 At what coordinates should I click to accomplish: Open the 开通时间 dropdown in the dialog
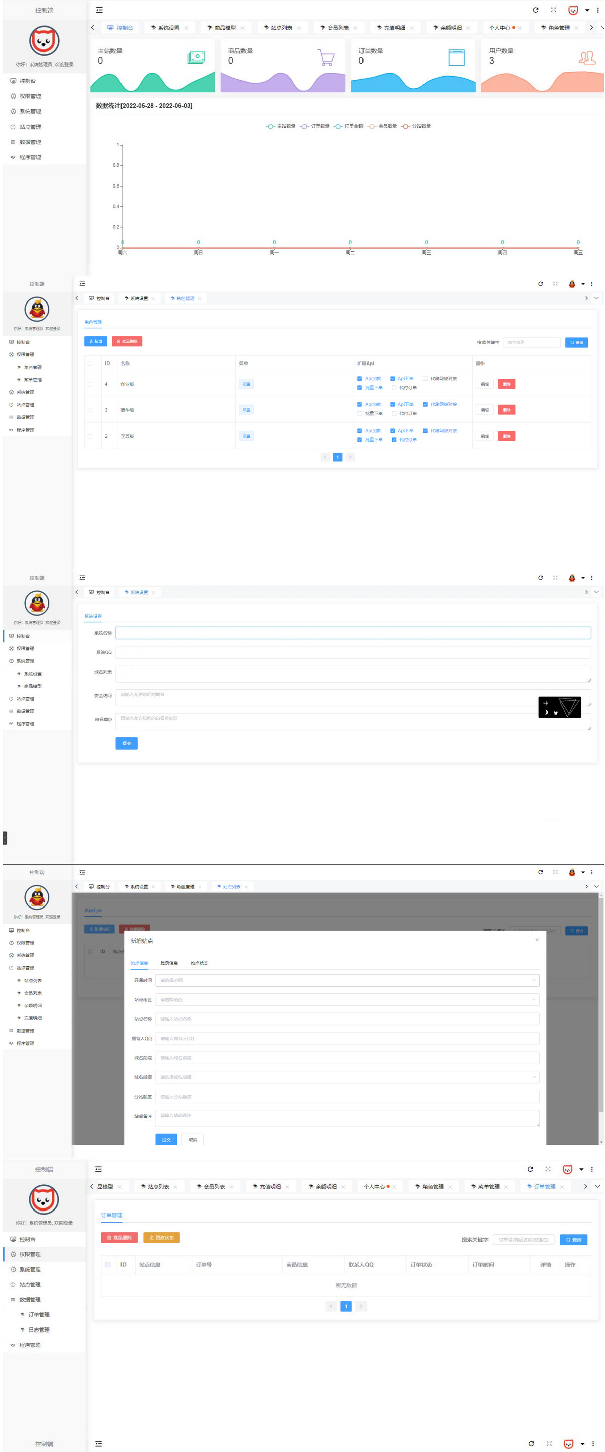(x=347, y=980)
